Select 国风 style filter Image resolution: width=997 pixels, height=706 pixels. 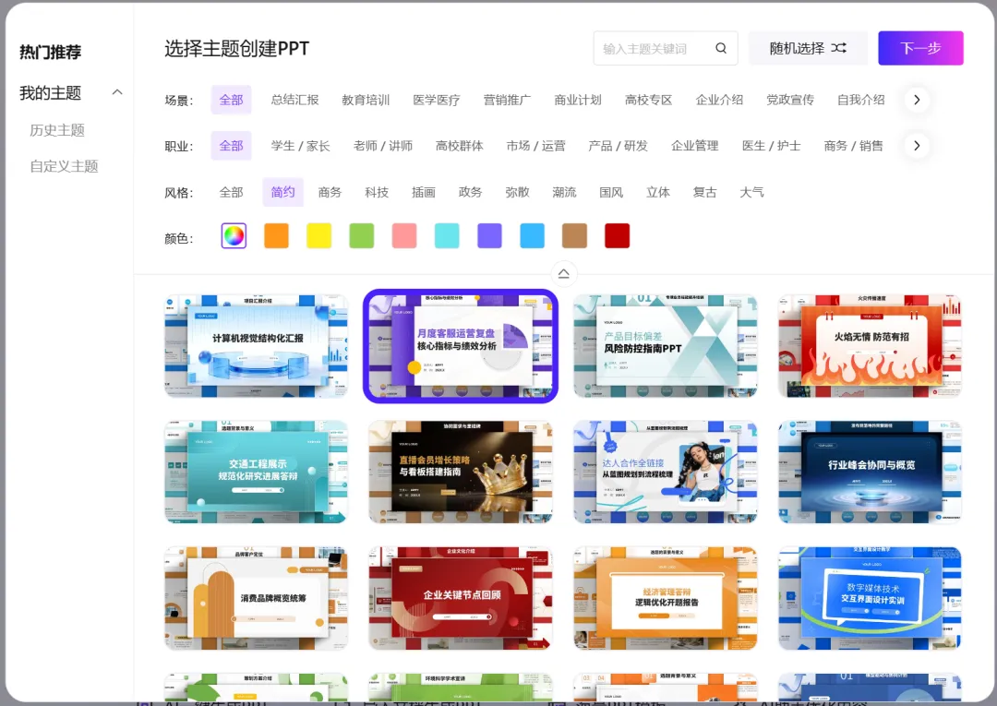point(611,193)
